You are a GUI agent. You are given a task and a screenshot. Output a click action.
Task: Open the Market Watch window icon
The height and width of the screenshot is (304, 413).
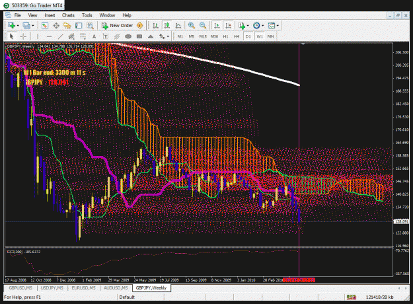click(x=44, y=26)
